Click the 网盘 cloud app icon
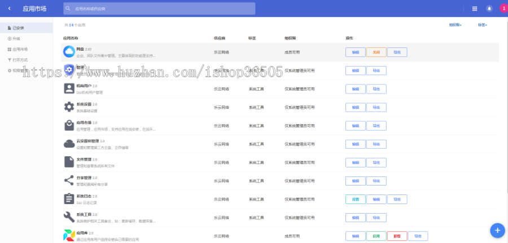 coord(69,52)
